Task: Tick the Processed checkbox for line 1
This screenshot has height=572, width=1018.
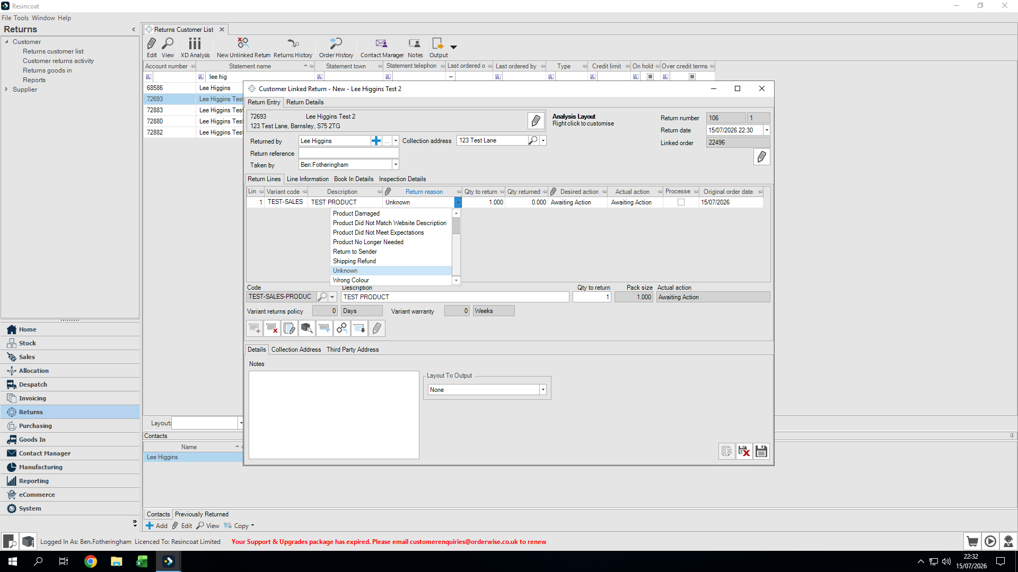Action: click(x=681, y=202)
